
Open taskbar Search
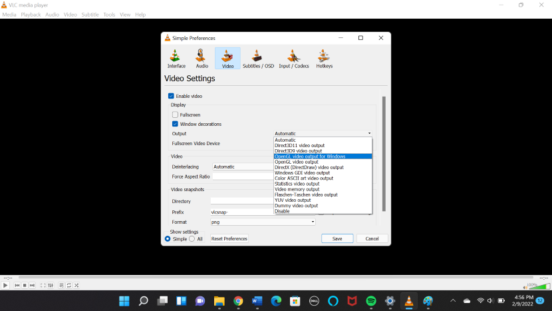click(143, 301)
